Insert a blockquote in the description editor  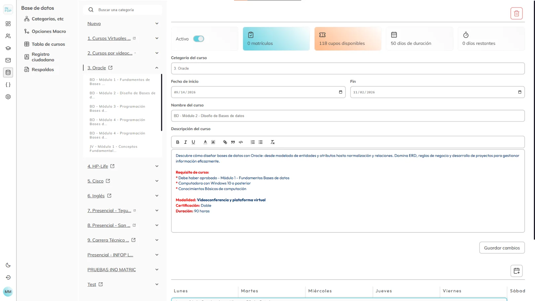[233, 142]
